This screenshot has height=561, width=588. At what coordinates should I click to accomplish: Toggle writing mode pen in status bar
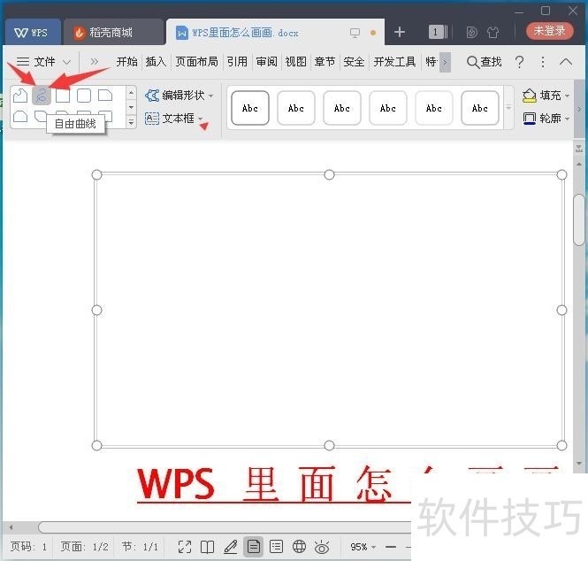(230, 547)
